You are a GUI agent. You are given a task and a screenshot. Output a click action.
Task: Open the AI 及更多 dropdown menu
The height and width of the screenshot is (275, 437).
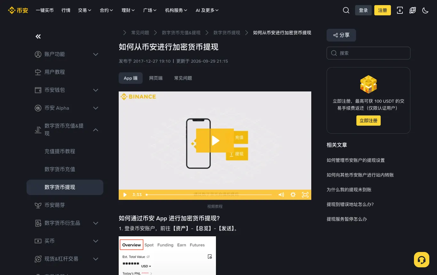207,10
